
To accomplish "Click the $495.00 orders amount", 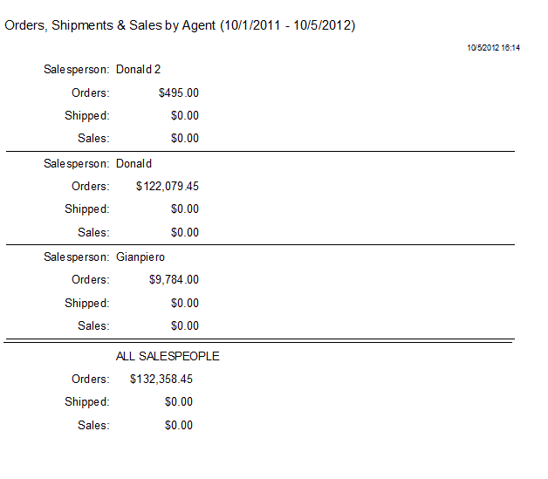I will coord(179,92).
